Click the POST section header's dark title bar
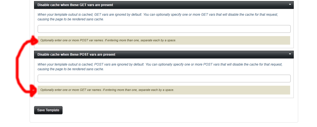 coord(164,55)
